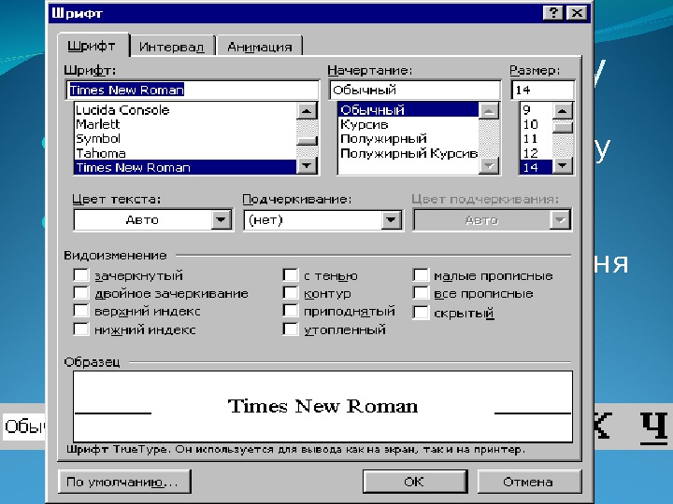The image size is (673, 504).
Task: Toggle нижний индекс subscript checkbox
Action: 80,329
